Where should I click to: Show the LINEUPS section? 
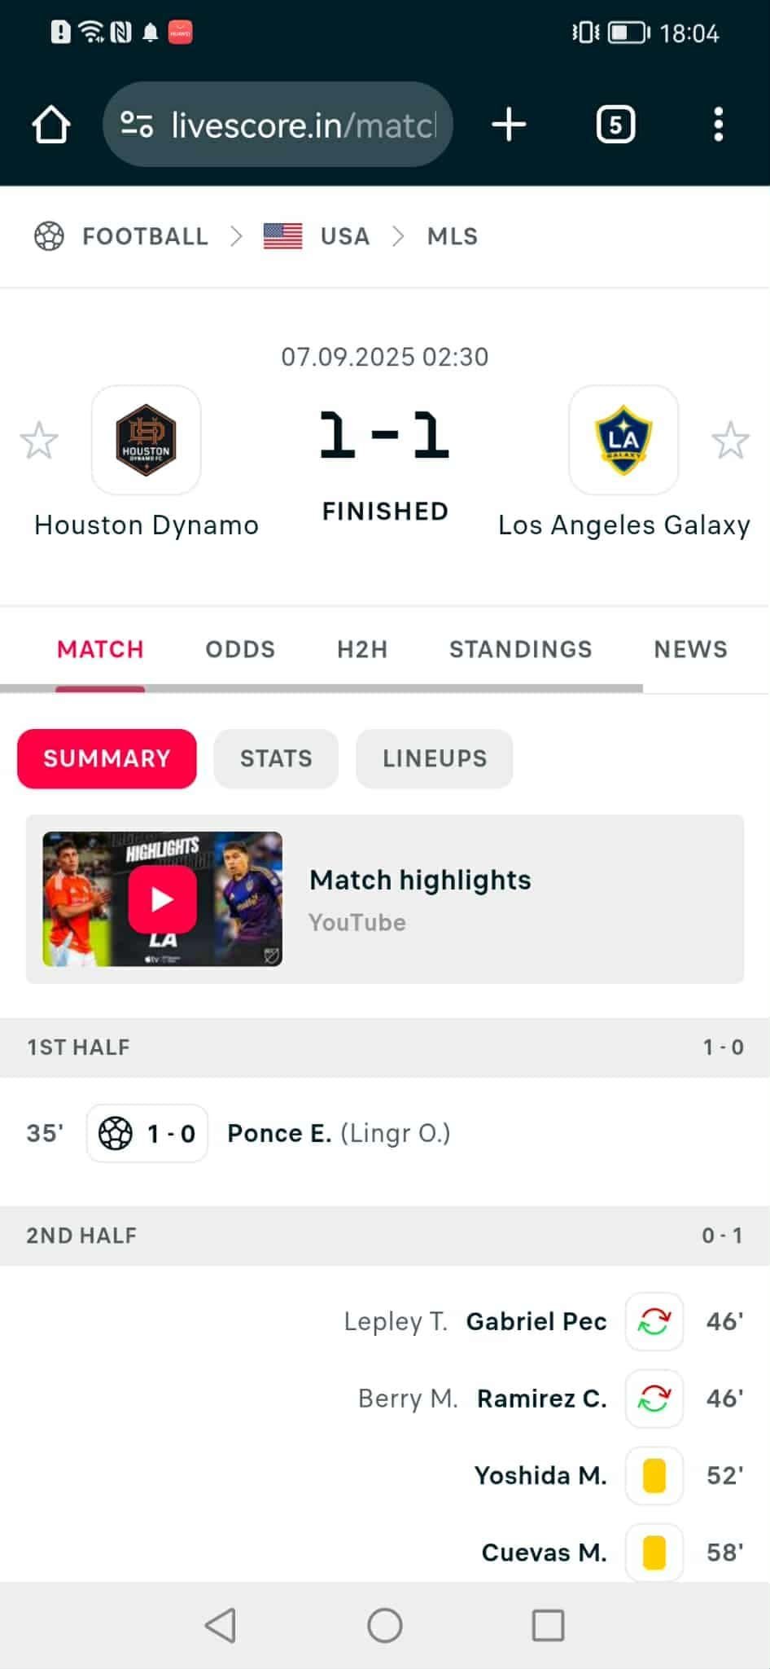pos(435,758)
